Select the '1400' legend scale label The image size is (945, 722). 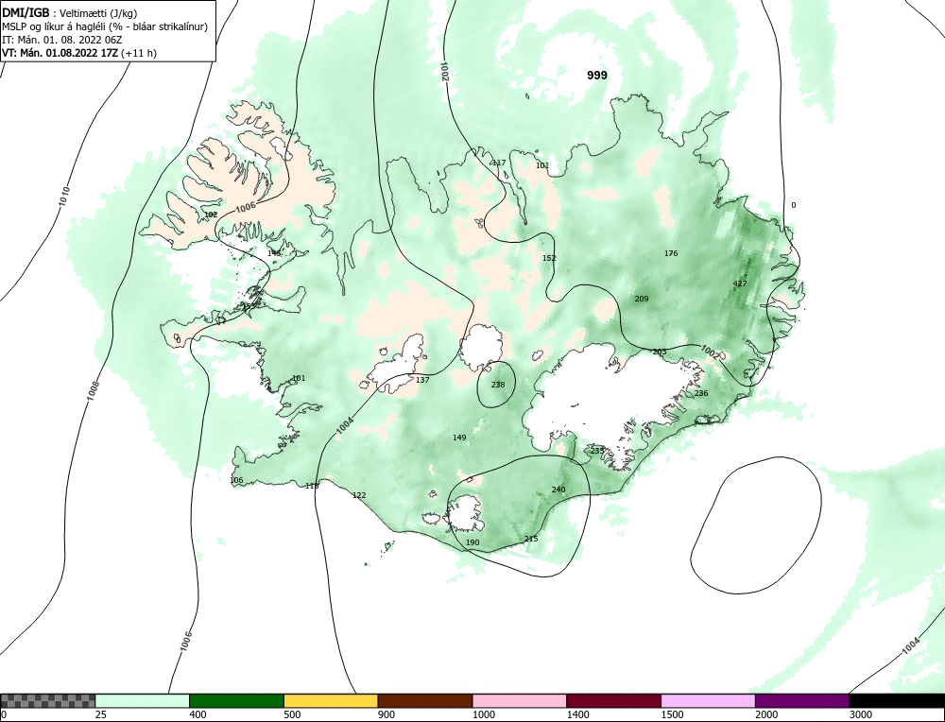point(576,714)
